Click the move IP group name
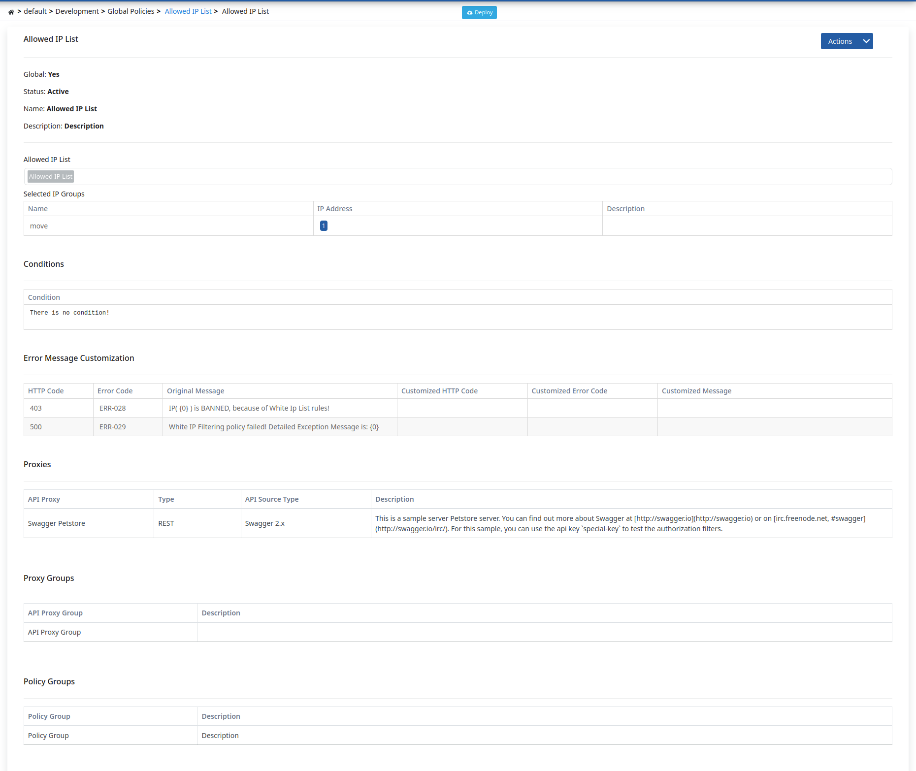This screenshot has height=771, width=916. pos(39,226)
